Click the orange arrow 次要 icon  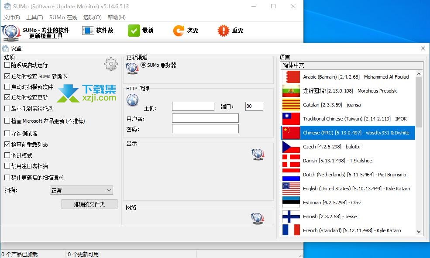pyautogui.click(x=179, y=31)
